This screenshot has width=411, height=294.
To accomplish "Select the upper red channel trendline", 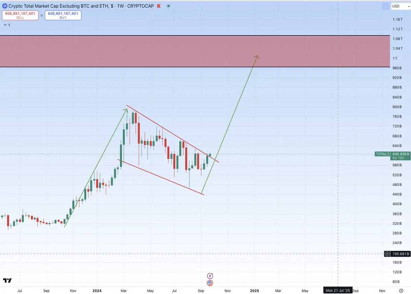I will pos(172,134).
